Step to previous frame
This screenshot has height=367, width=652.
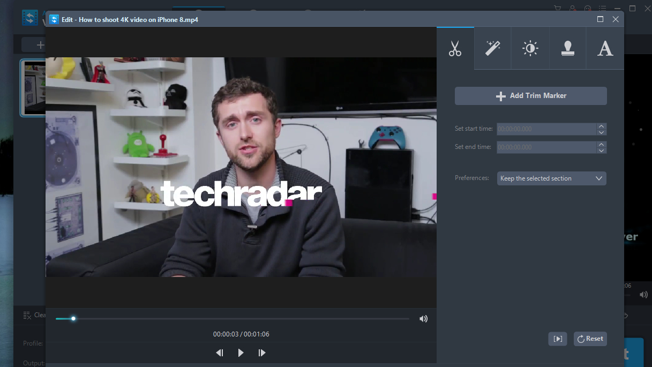click(x=219, y=353)
